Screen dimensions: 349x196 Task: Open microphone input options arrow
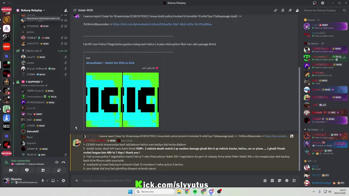coord(47,180)
